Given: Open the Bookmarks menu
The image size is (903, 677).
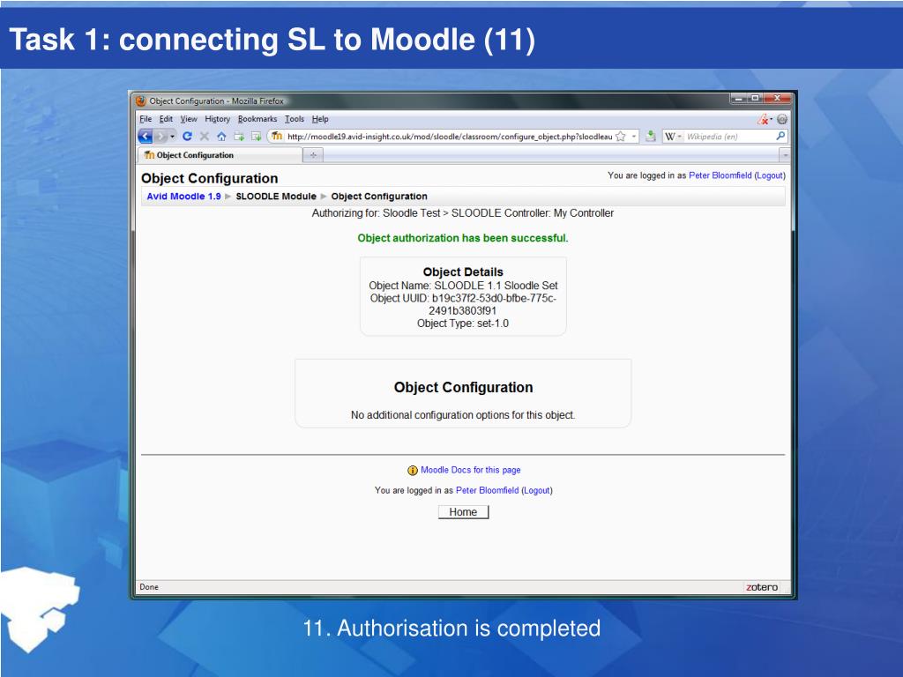Looking at the screenshot, I should pyautogui.click(x=257, y=119).
